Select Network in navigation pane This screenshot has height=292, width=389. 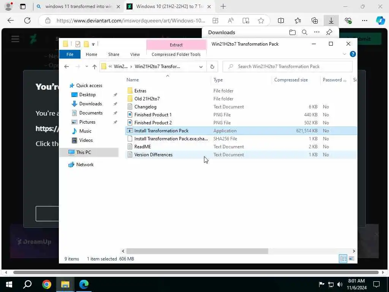point(85,165)
